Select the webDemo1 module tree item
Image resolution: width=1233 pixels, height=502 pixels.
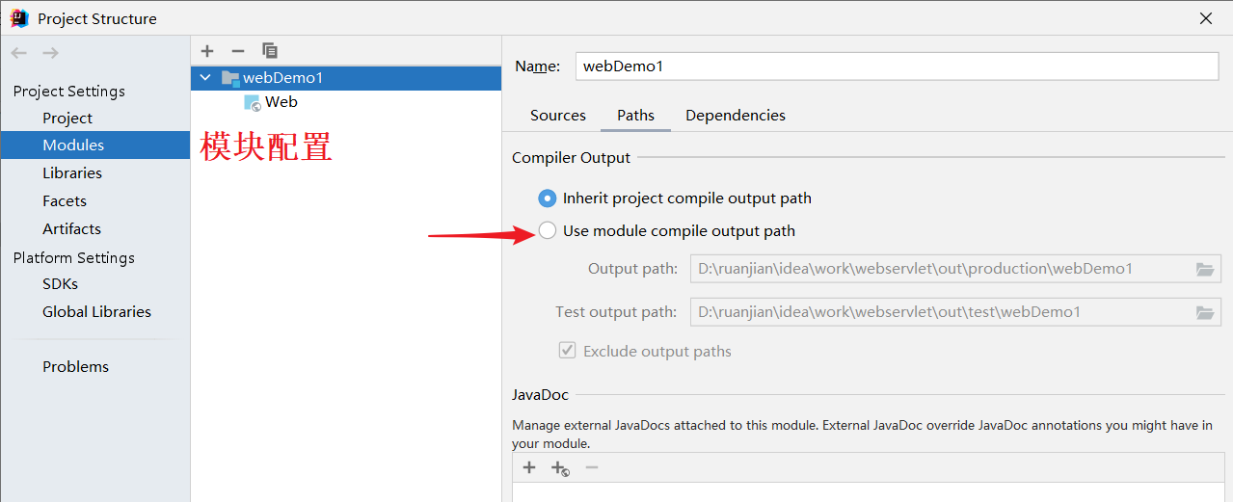pos(346,78)
